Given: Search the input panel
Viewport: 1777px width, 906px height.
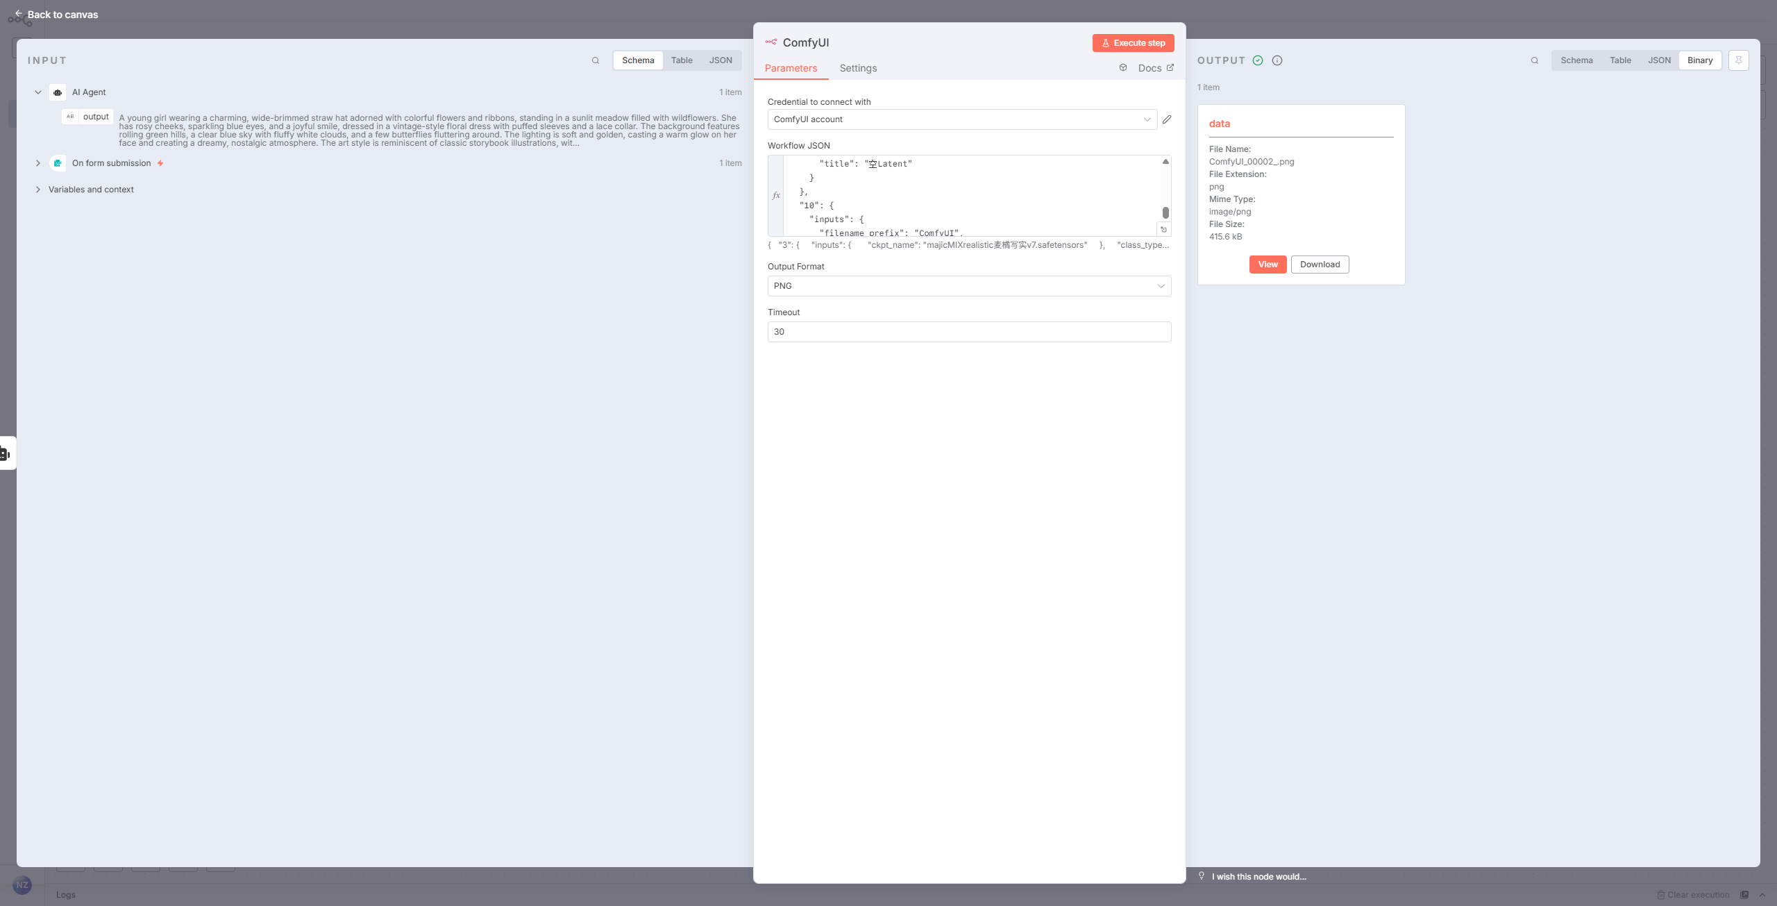Looking at the screenshot, I should click(596, 60).
